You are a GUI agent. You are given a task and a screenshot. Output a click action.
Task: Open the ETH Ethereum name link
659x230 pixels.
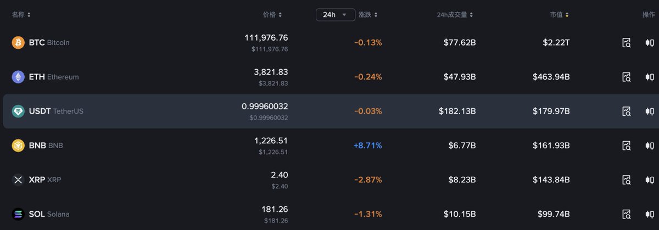(x=54, y=77)
